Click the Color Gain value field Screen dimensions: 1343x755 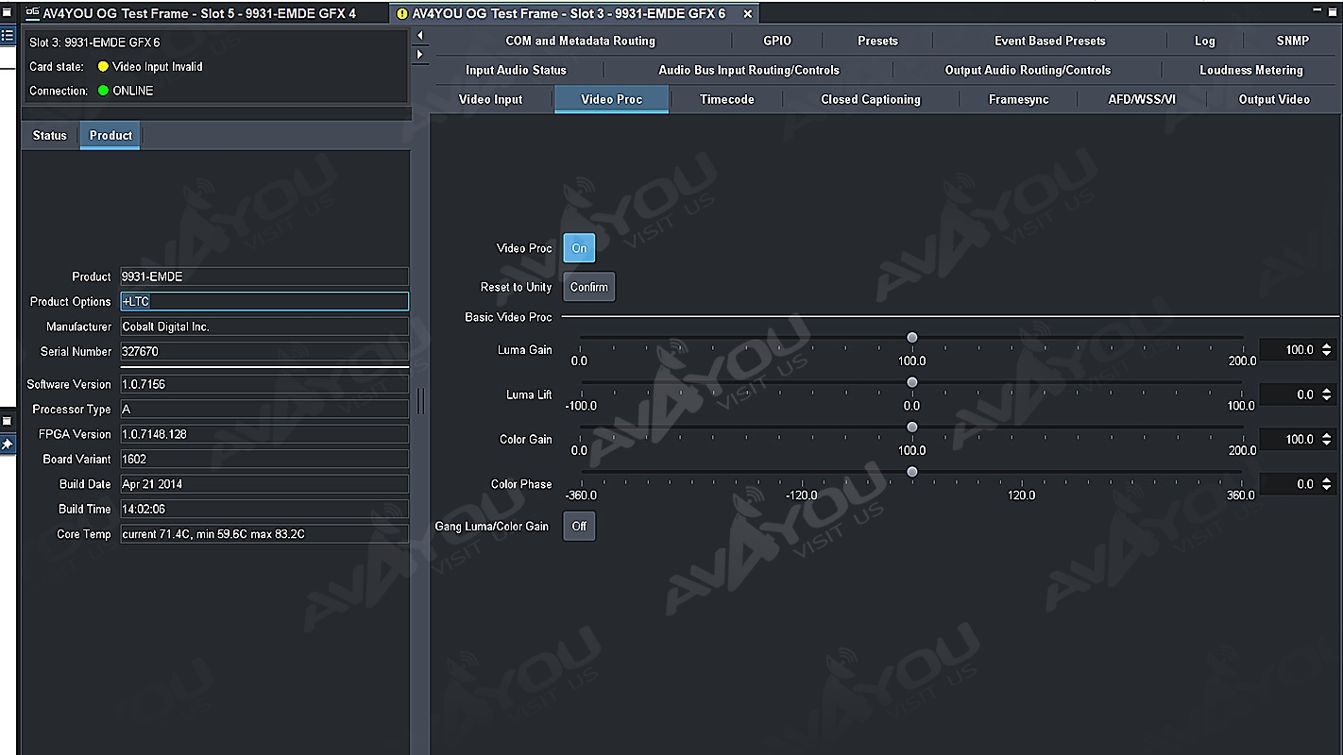pos(1289,439)
